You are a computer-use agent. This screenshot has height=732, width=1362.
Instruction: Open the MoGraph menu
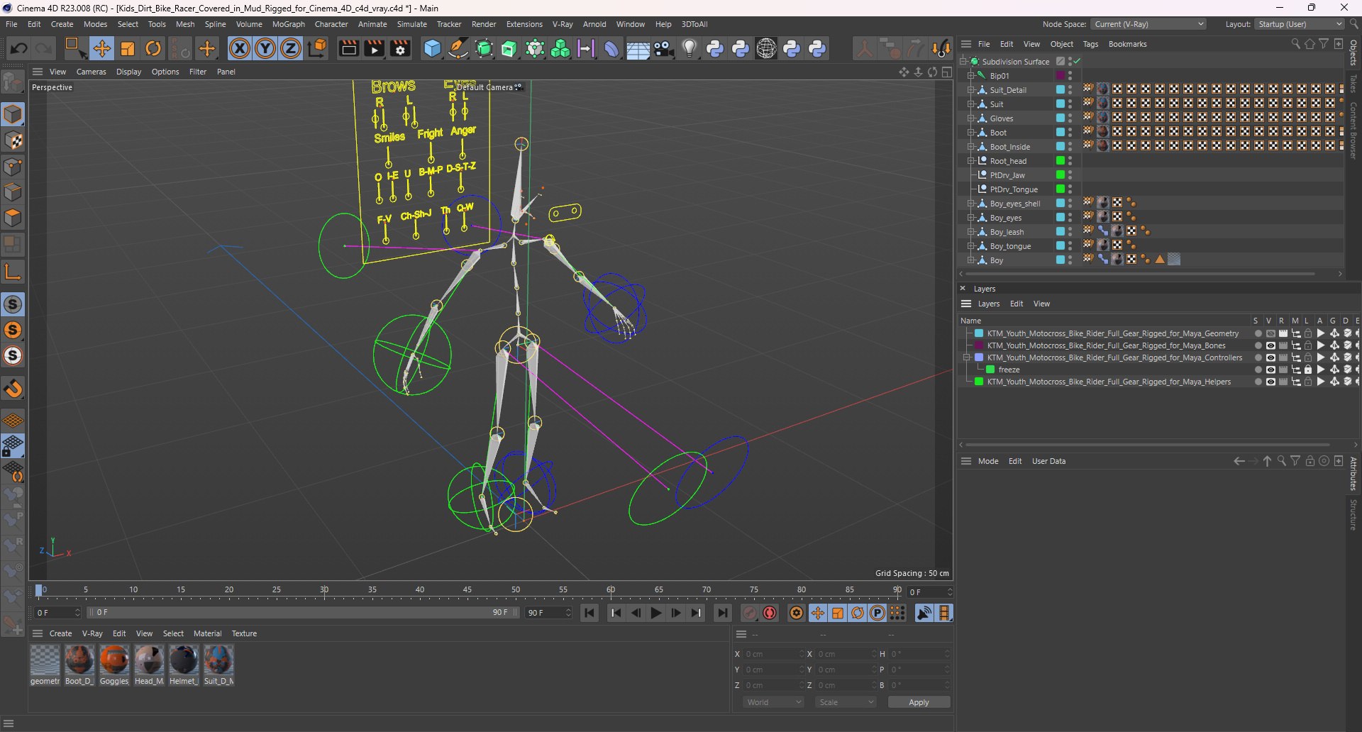click(x=288, y=24)
